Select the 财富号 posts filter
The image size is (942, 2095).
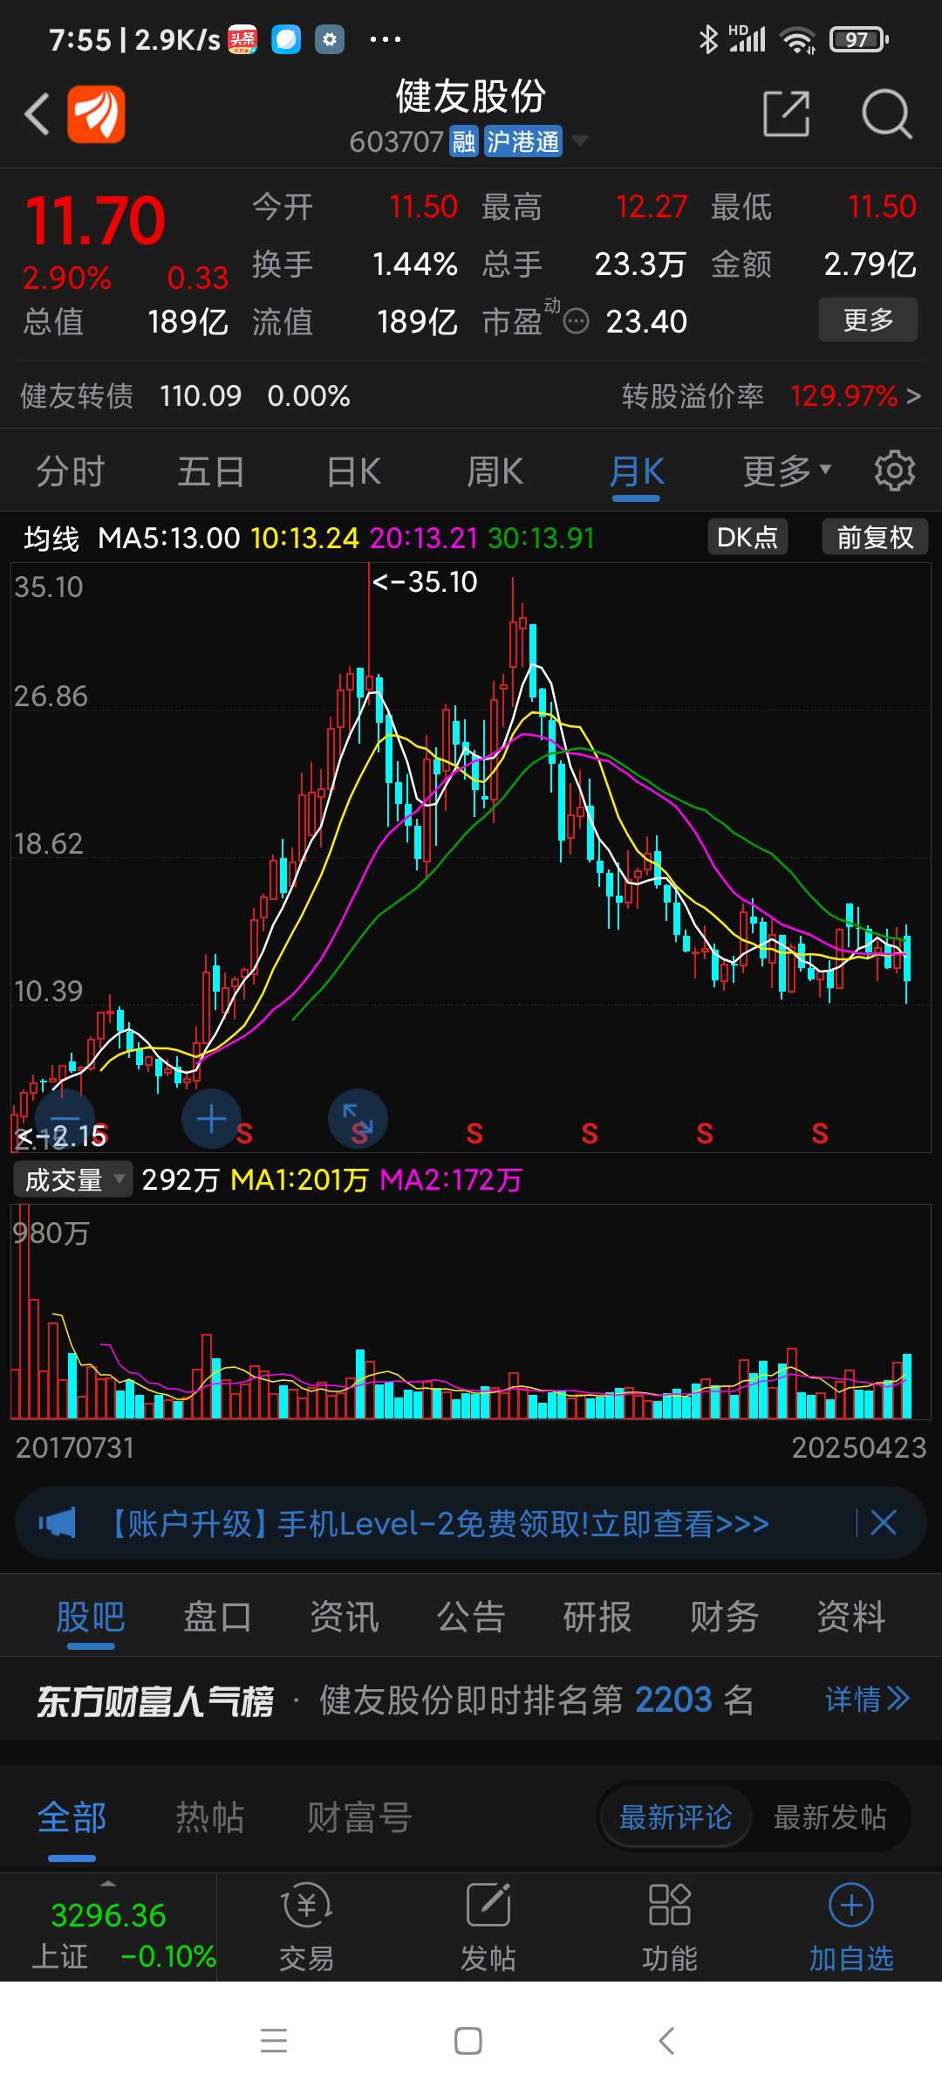tap(359, 1817)
